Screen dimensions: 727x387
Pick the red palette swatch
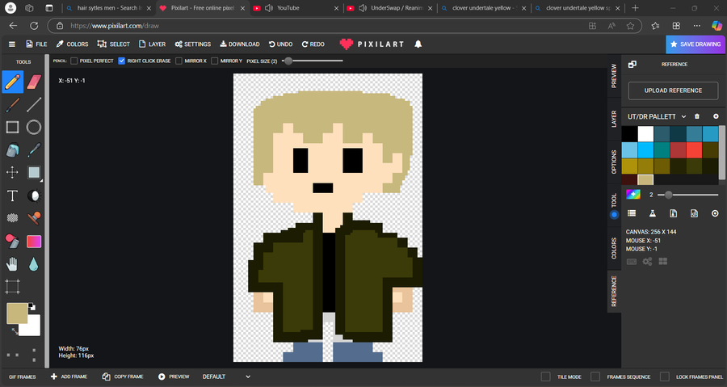[694, 150]
